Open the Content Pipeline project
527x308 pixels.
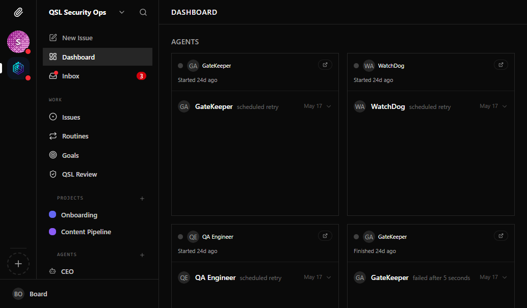tap(97, 232)
